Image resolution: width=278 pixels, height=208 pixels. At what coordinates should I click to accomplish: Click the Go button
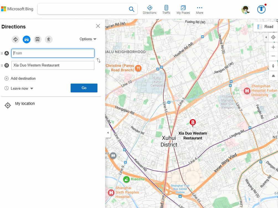click(x=84, y=88)
